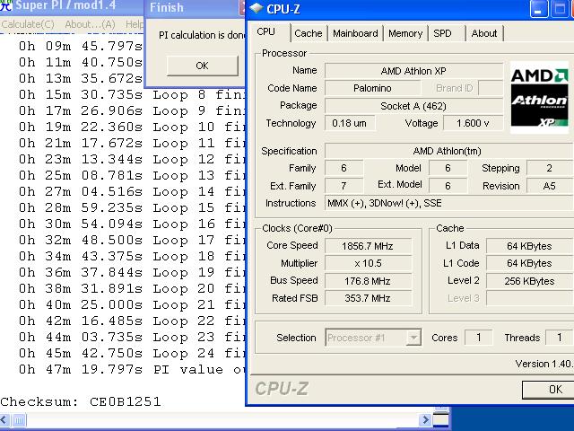Viewport: 574px width, 431px height.
Task: Click the Package field Socket A (462)
Action: tap(413, 106)
